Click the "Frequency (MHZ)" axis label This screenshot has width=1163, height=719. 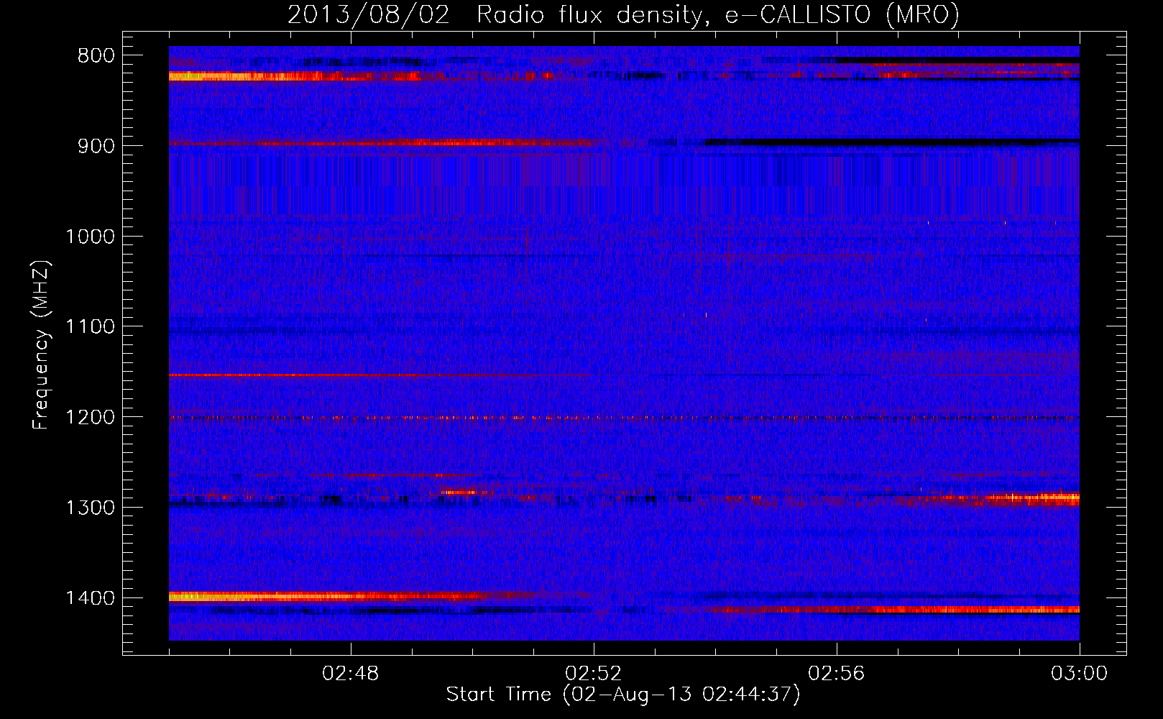[x=42, y=345]
